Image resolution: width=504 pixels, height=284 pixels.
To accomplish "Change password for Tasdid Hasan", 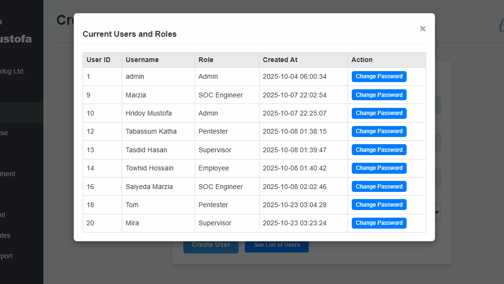I will point(379,150).
